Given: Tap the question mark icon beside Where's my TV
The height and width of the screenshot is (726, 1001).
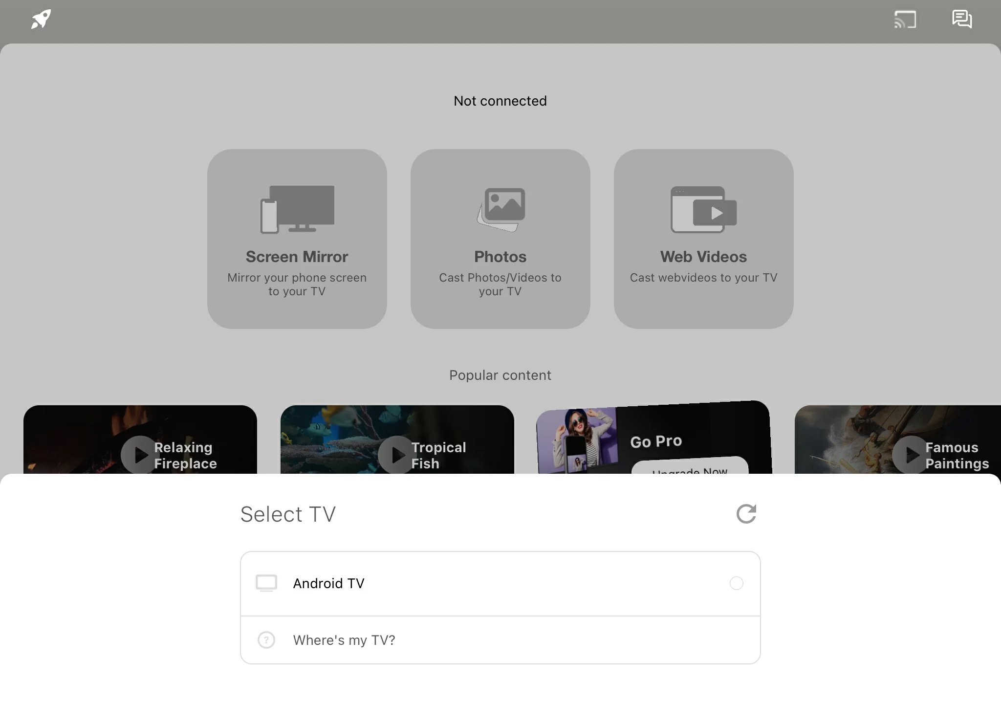Looking at the screenshot, I should pyautogui.click(x=266, y=640).
